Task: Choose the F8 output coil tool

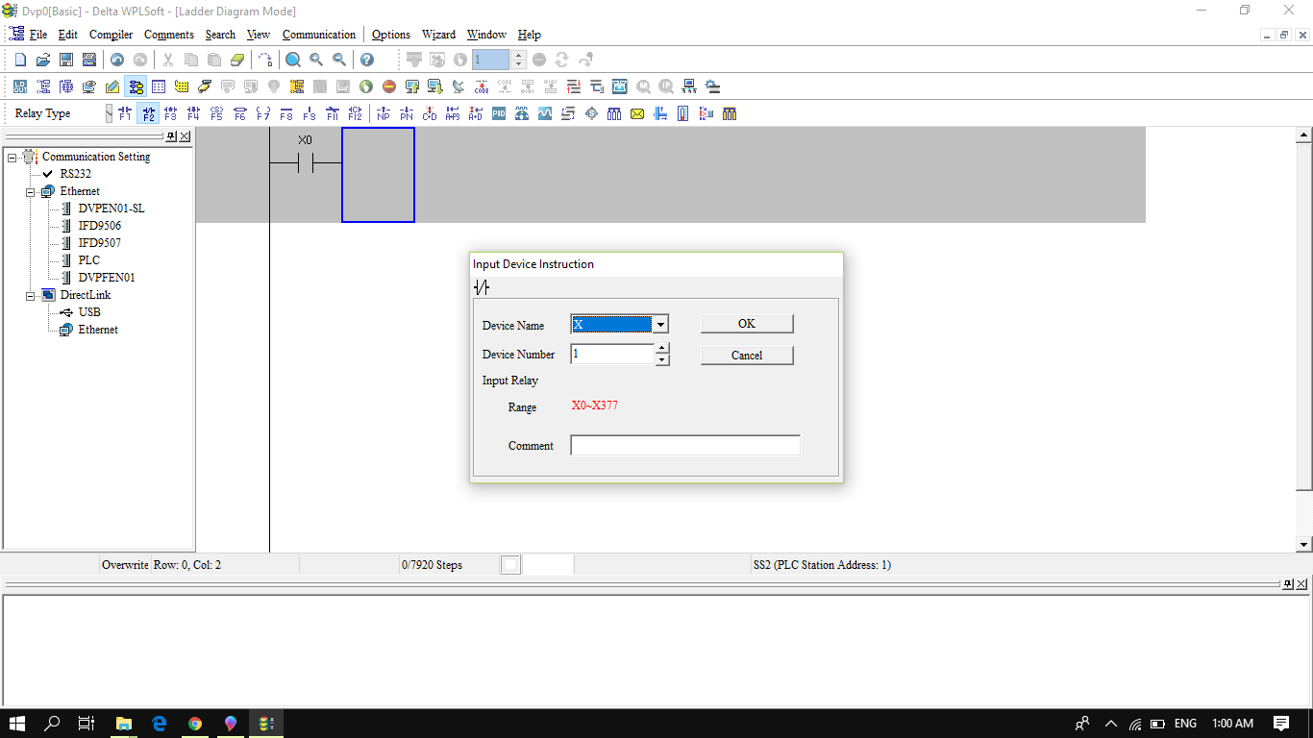Action: click(285, 113)
